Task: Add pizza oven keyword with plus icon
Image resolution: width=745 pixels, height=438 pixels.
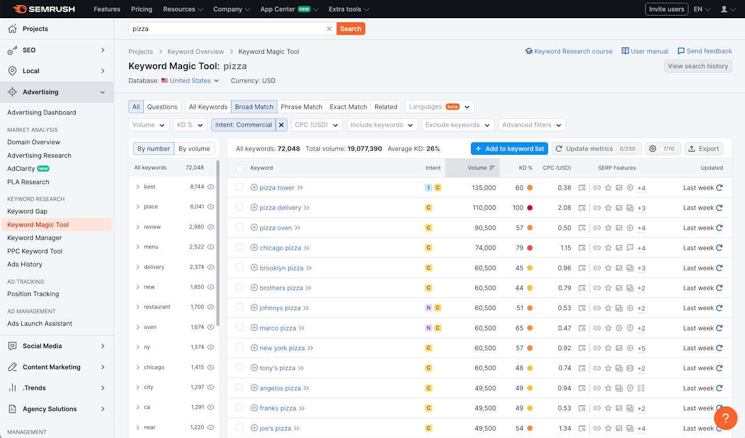Action: point(254,228)
